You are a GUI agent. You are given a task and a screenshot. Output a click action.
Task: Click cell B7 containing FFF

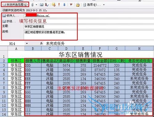pos(33,83)
